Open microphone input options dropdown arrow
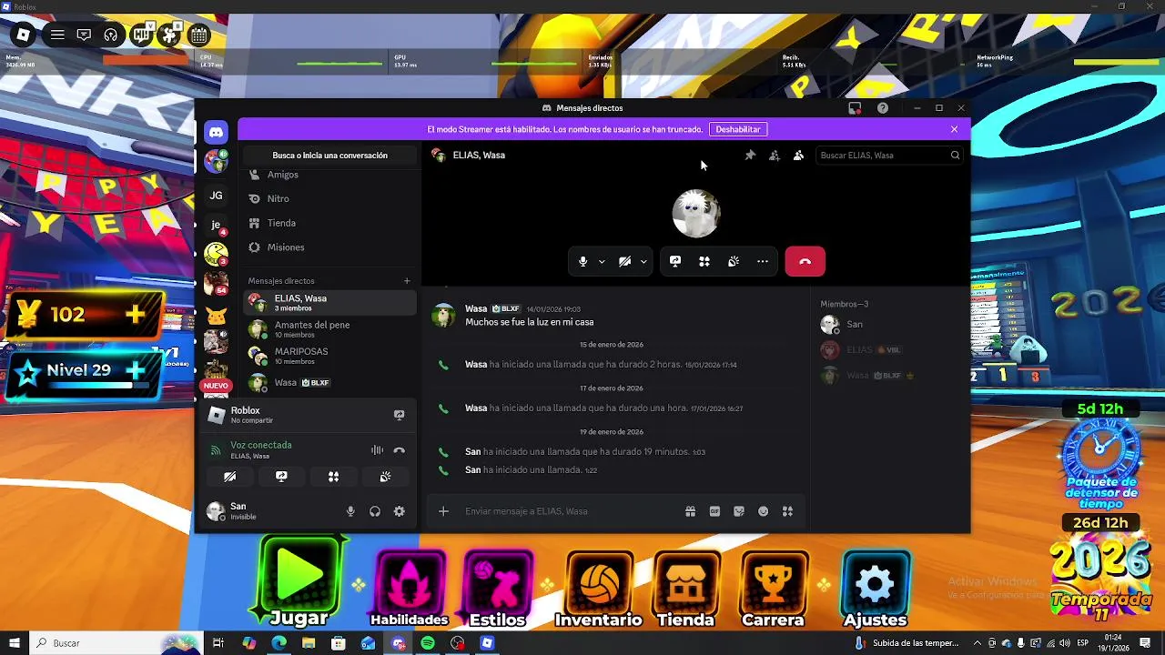1165x655 pixels. (602, 262)
